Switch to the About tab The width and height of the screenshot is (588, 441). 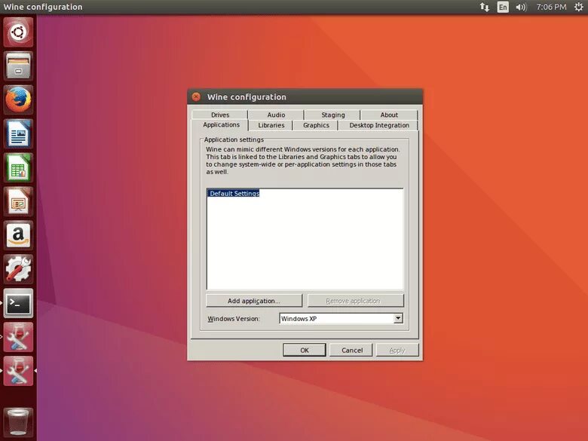389,115
